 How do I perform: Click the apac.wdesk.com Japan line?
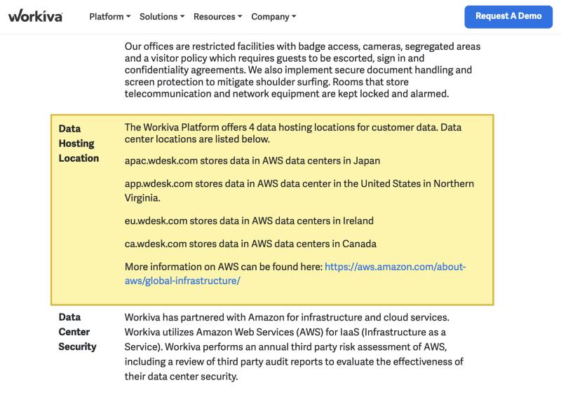[x=252, y=161]
